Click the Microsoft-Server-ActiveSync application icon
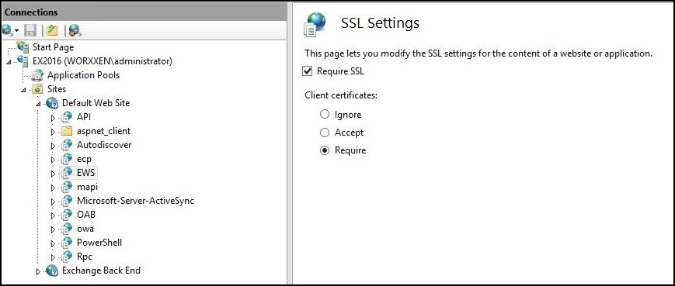Screen dimensions: 675x286 [66, 201]
